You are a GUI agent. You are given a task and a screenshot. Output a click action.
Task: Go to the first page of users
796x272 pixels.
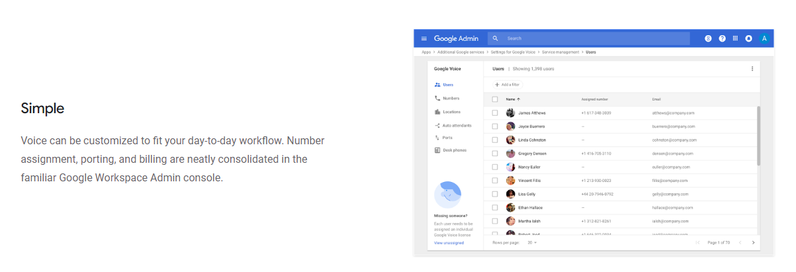pos(697,243)
